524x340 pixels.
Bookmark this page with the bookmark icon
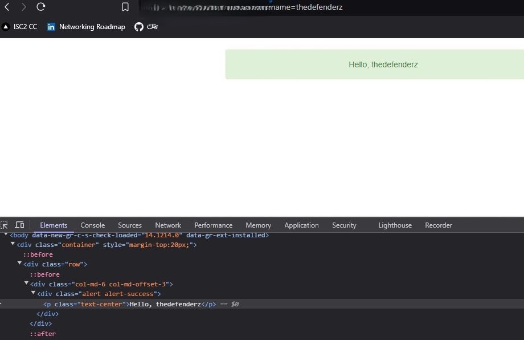125,7
